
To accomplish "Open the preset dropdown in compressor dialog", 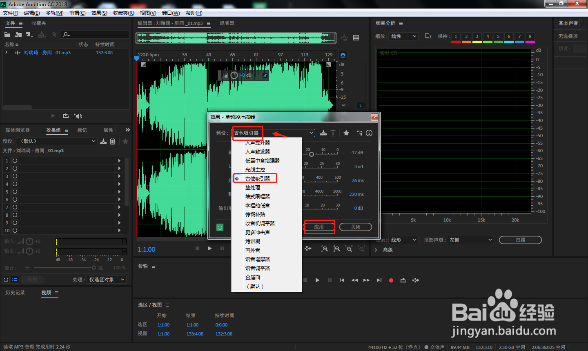I will [274, 133].
